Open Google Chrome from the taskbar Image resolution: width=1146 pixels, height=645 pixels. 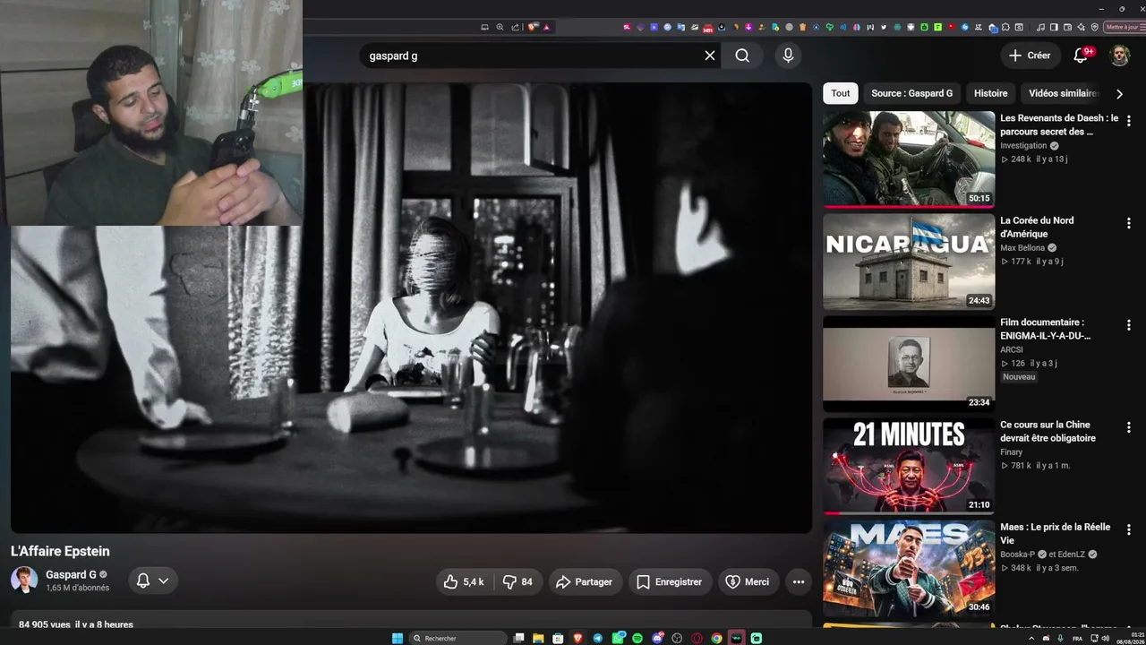716,638
